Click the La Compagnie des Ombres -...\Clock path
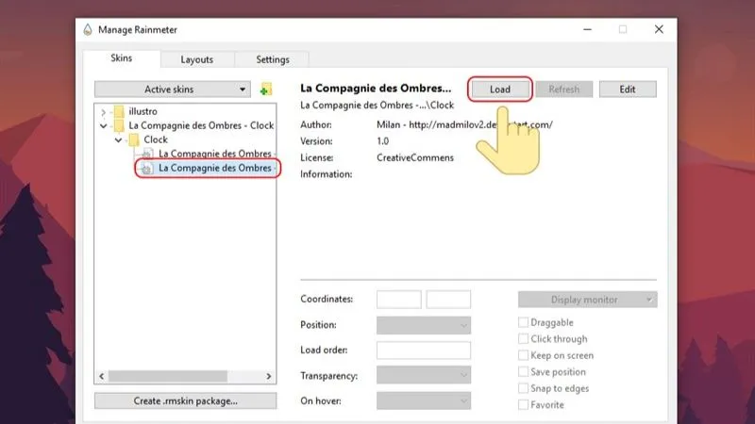755x424 pixels. point(377,106)
